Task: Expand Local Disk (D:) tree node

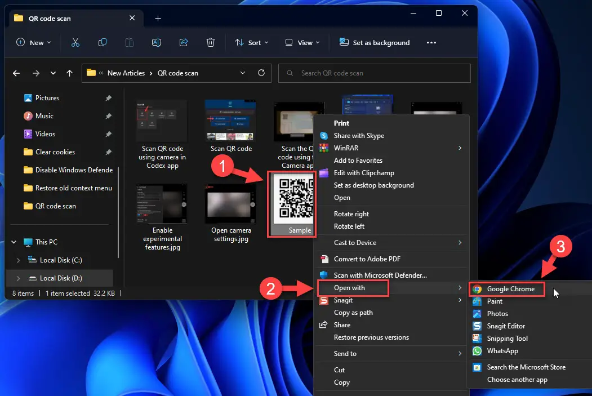Action: pos(18,278)
